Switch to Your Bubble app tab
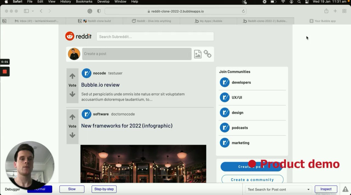The height and width of the screenshot is (195, 351). coord(322,21)
